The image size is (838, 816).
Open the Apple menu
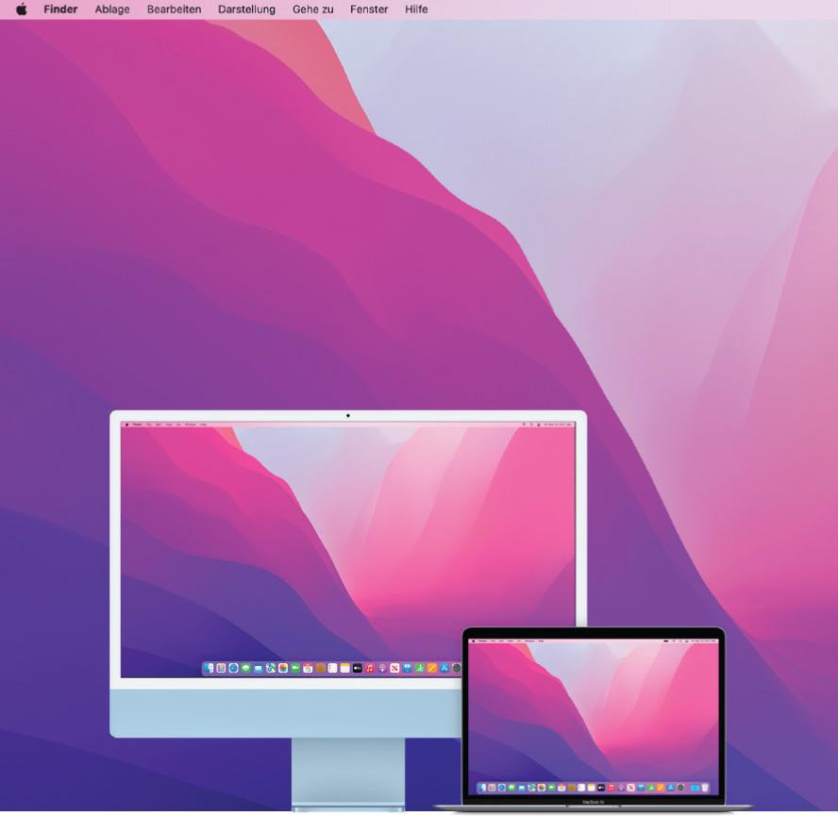pyautogui.click(x=22, y=9)
